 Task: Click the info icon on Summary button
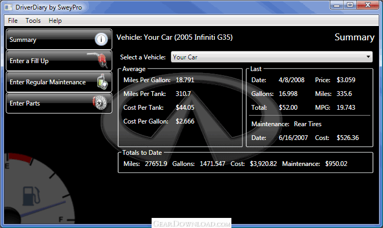[101, 39]
